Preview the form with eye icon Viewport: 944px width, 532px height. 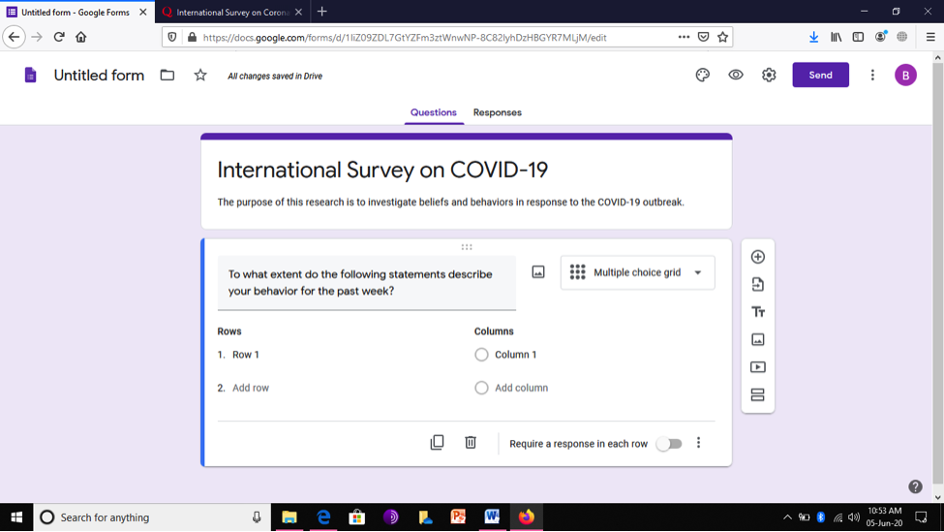coord(735,76)
